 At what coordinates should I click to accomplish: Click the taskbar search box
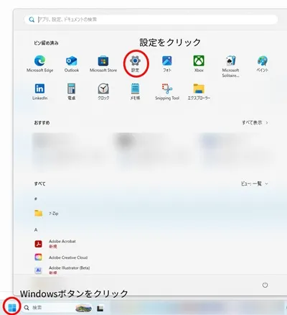[57, 308]
